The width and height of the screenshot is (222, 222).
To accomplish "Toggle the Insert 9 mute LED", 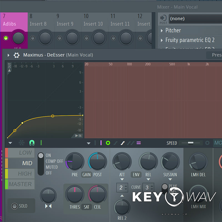I will [60, 38].
